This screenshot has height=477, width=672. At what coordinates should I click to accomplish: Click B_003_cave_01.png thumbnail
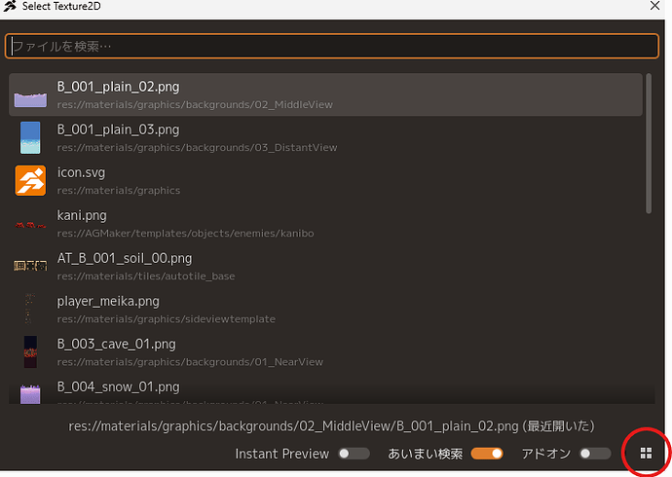(x=30, y=352)
